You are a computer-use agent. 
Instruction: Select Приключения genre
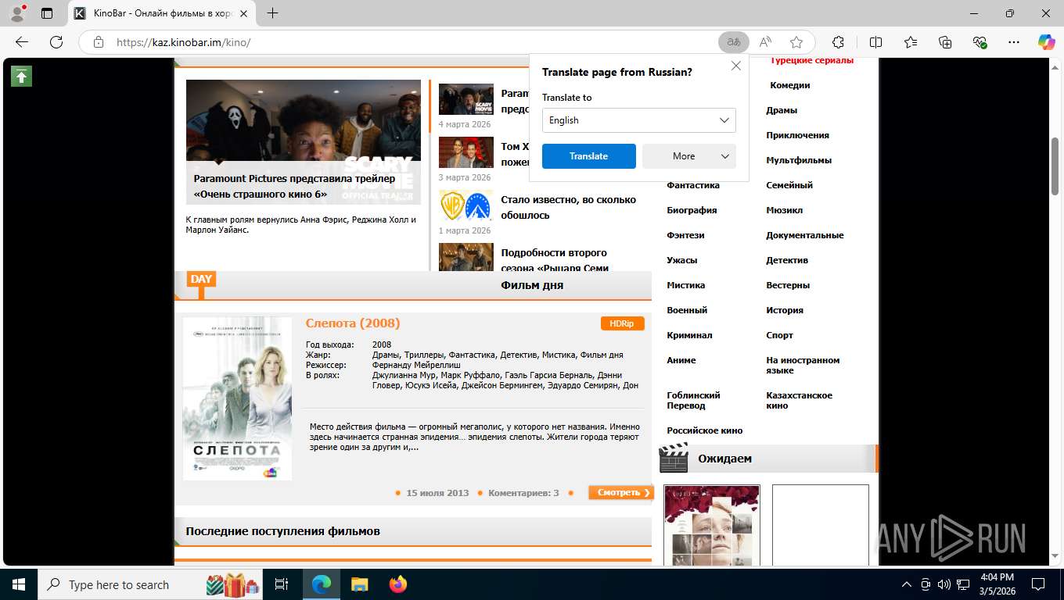point(797,135)
